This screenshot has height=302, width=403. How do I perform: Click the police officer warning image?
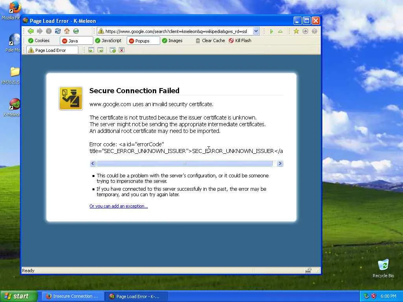tap(71, 98)
